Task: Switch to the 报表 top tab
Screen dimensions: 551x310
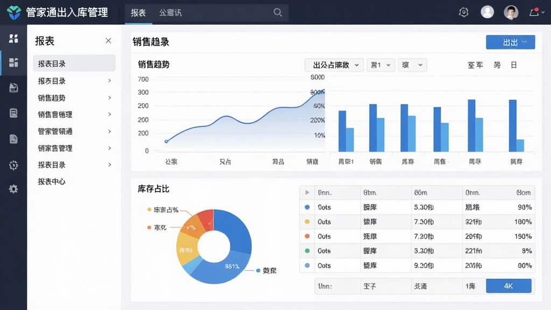Action: pyautogui.click(x=138, y=13)
